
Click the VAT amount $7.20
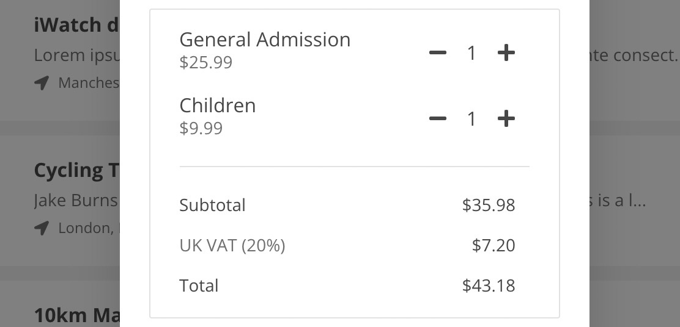493,246
